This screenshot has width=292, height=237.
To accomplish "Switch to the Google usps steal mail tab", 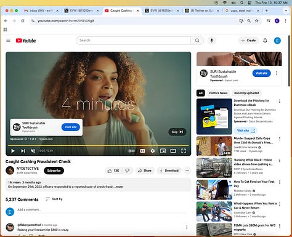I will pos(242,10).
